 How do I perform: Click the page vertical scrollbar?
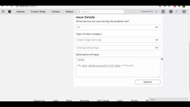[189, 66]
